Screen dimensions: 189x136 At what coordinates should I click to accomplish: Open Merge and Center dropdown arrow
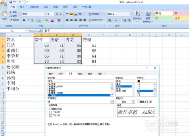tap(104, 20)
